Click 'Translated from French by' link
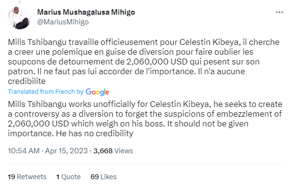The width and height of the screenshot is (292, 188). pos(45,92)
